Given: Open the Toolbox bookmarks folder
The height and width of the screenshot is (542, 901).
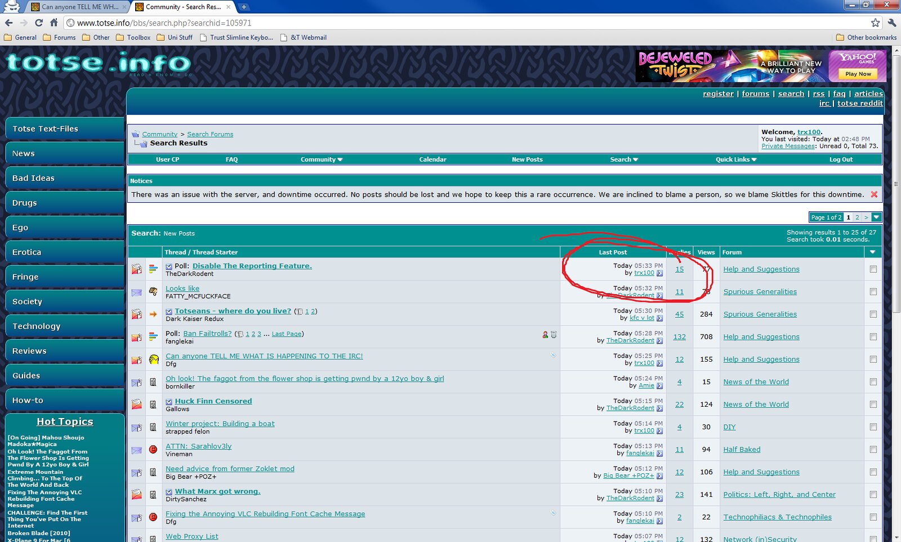Looking at the screenshot, I should (133, 38).
